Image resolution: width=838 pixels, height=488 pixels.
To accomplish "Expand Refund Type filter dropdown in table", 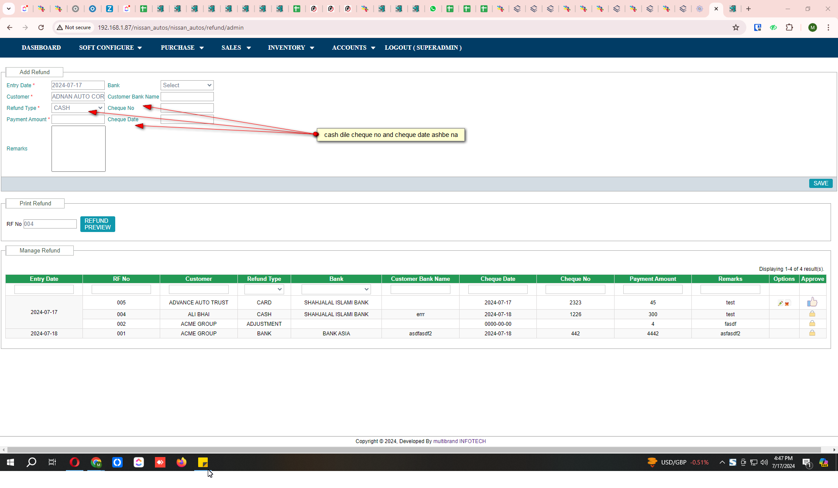I will coord(264,290).
